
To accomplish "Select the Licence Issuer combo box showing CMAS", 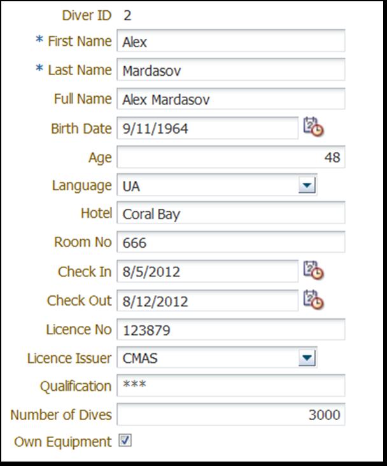I will [x=217, y=357].
